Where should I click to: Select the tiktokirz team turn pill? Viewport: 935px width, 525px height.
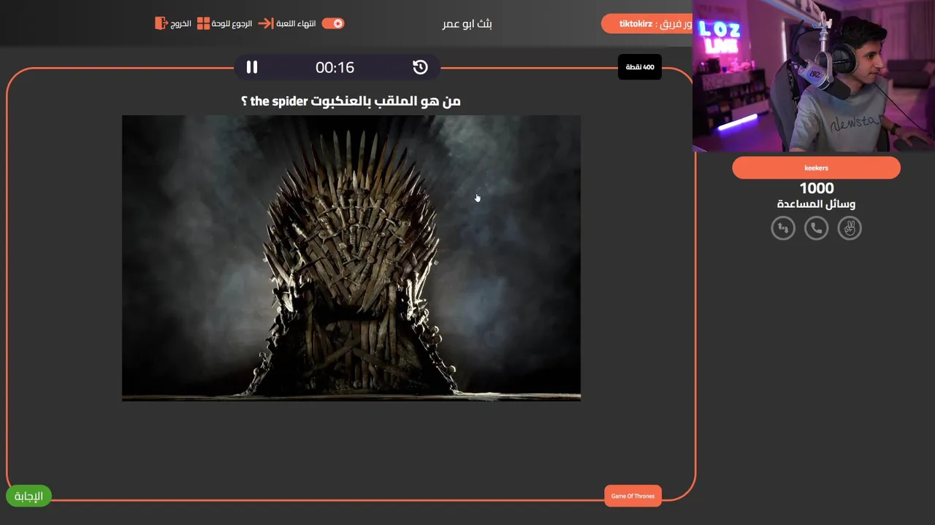pos(646,23)
